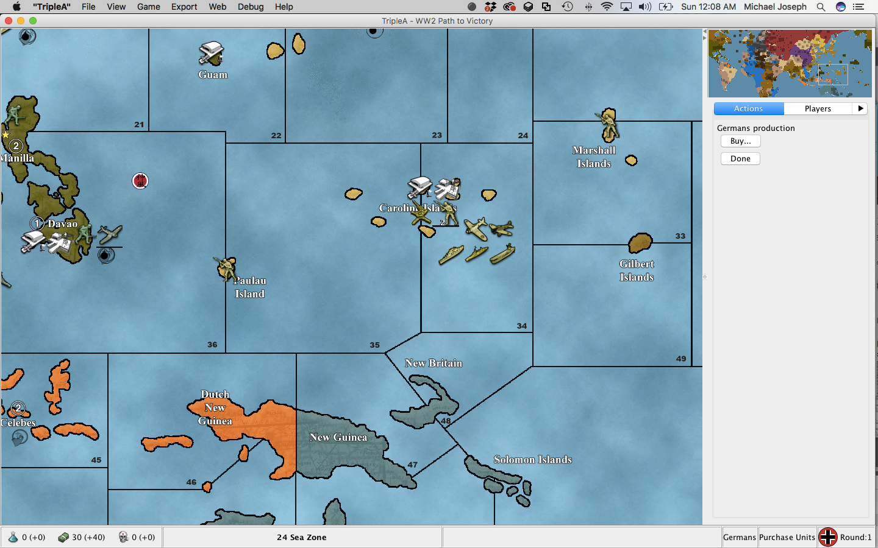This screenshot has height=548, width=878.
Task: Expand tabs with the right arrow
Action: (x=860, y=108)
